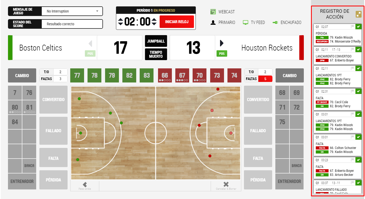Click the Primario user icon
The width and height of the screenshot is (365, 199).
(213, 23)
